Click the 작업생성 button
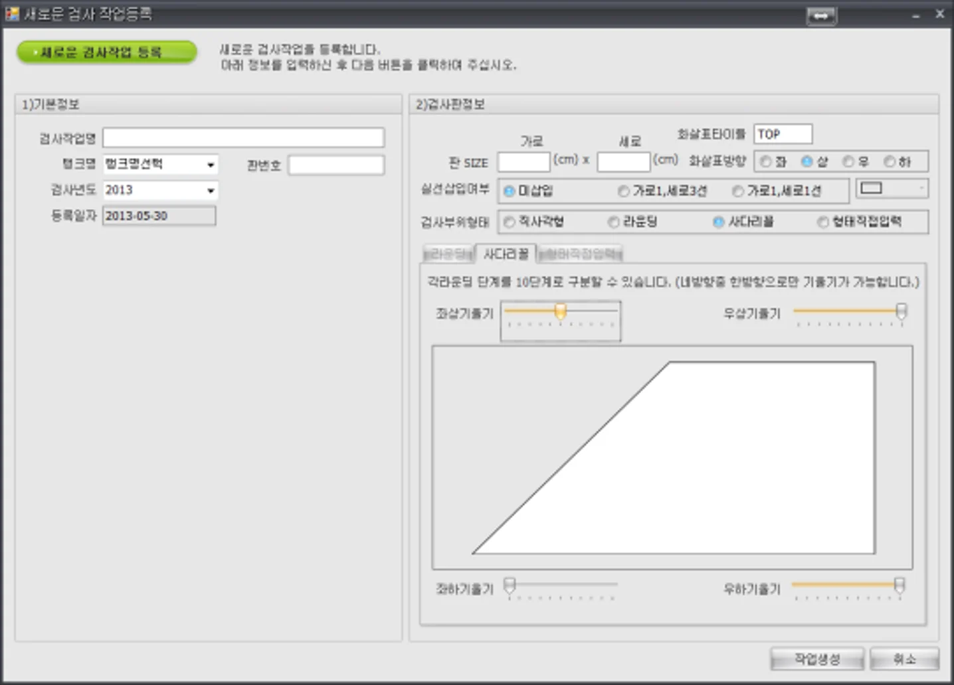The width and height of the screenshot is (954, 685). point(817,659)
